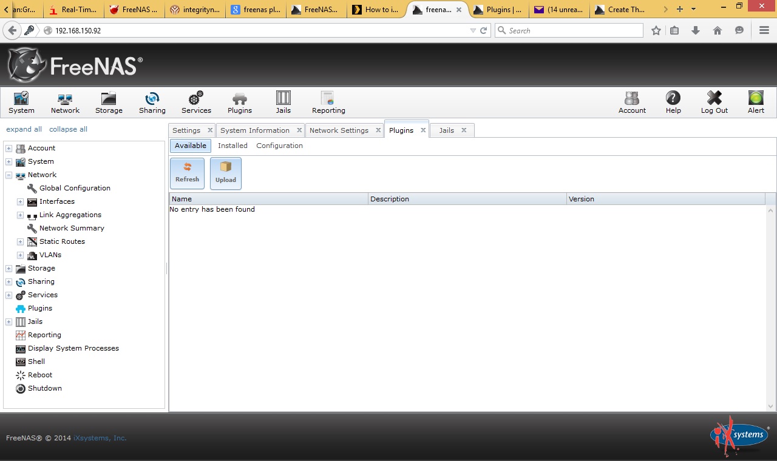Open the Storage toolbar icon
This screenshot has height=461, width=777.
[x=109, y=102]
